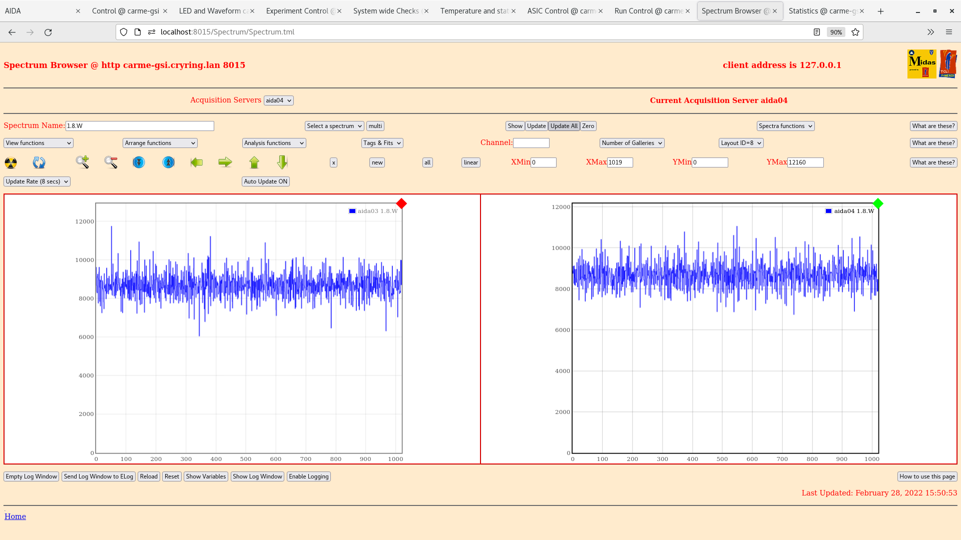Screen dimensions: 961x540
Task: Open the Acquisition Servers aida04 dropdown
Action: tap(279, 100)
